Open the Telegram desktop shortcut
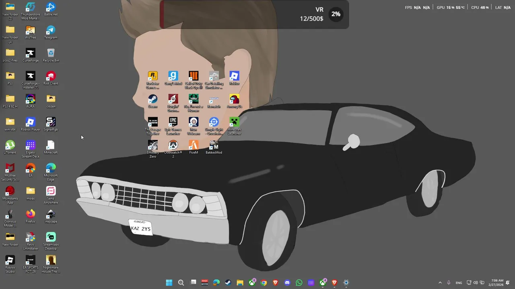The width and height of the screenshot is (515, 289). pyautogui.click(x=51, y=33)
